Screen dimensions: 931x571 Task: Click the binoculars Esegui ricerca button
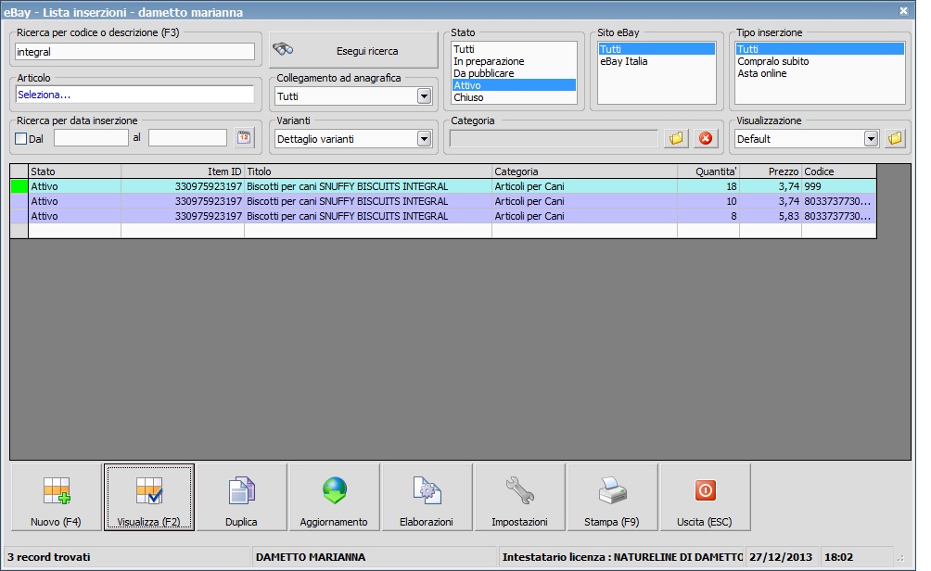click(354, 50)
